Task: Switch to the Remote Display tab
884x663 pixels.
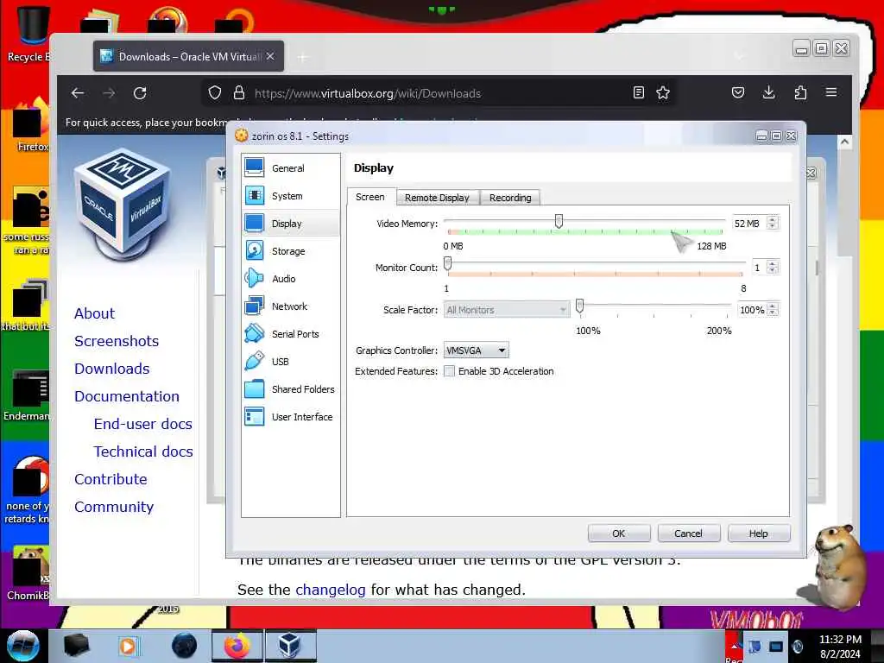Action: (437, 198)
